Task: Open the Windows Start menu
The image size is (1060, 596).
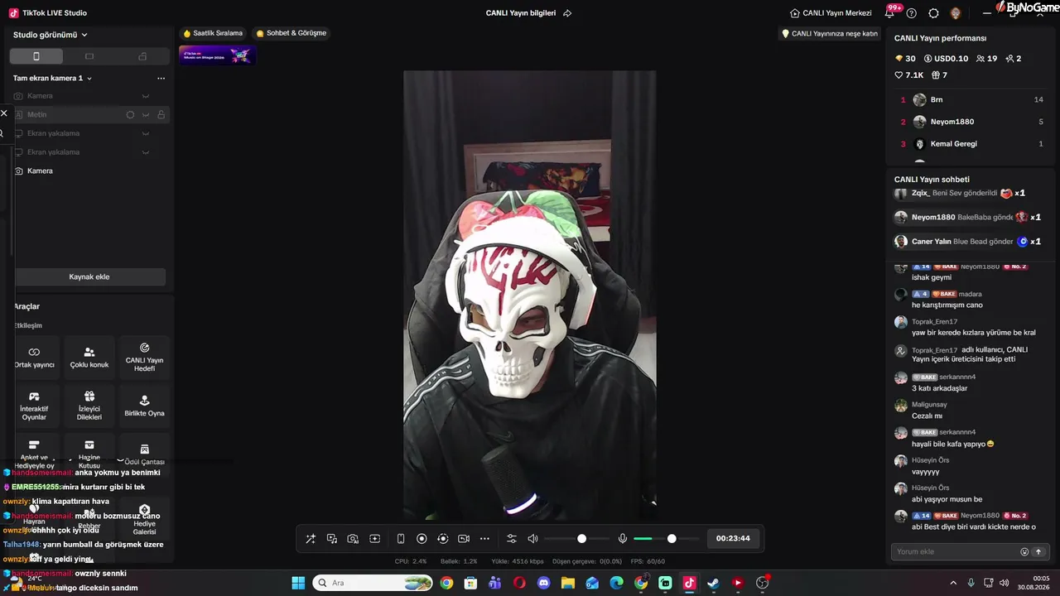Action: [x=298, y=583]
